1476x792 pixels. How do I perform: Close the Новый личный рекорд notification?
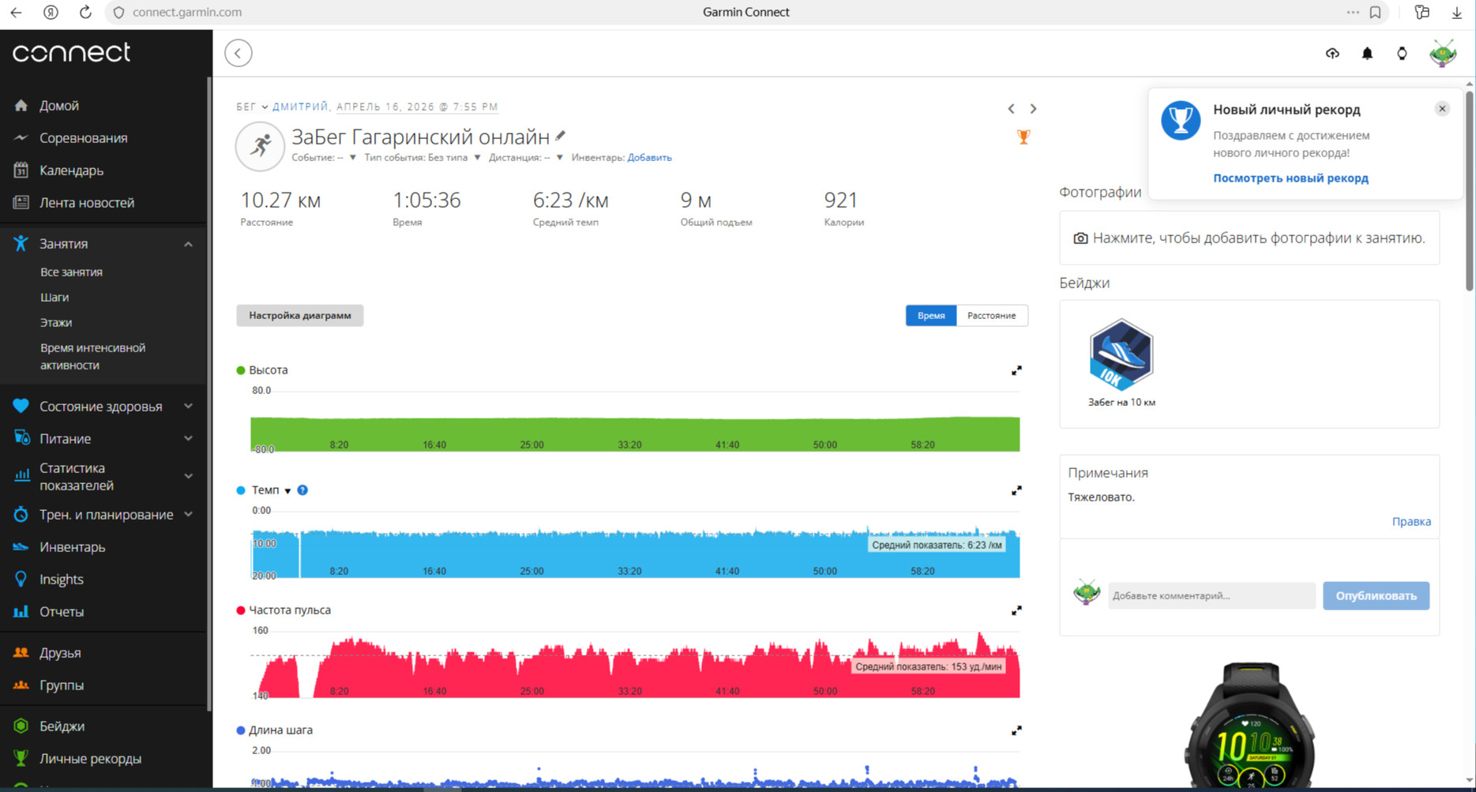[1442, 109]
